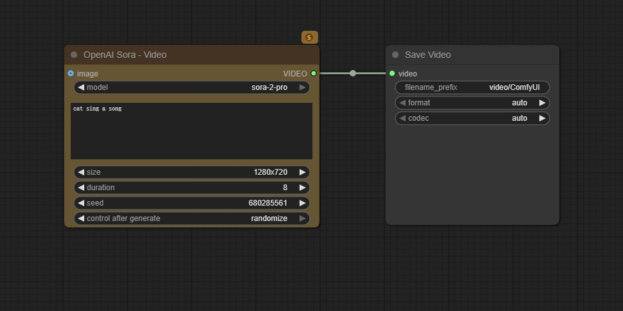Click the link midpoint dot between nodes
This screenshot has height=311, width=623.
[352, 73]
